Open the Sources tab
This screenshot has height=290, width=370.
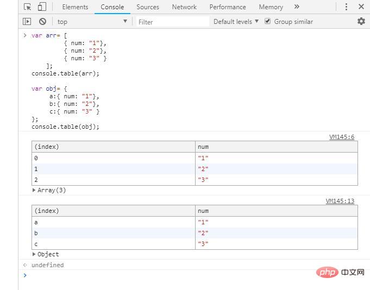pyautogui.click(x=148, y=7)
